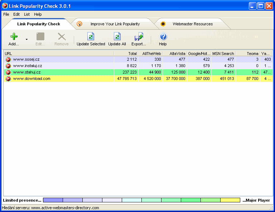Switch to Link Popularity Check tab
Viewport: 275px width, 212px height.
[x=39, y=24]
